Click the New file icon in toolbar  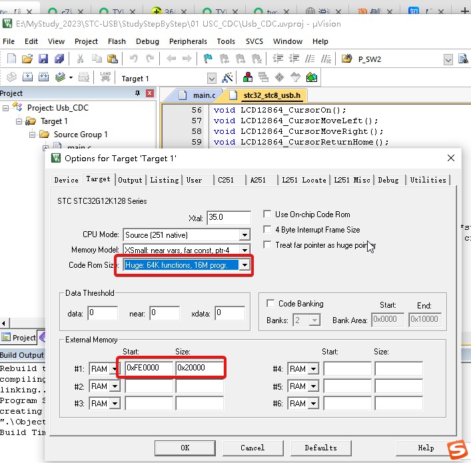[11, 59]
